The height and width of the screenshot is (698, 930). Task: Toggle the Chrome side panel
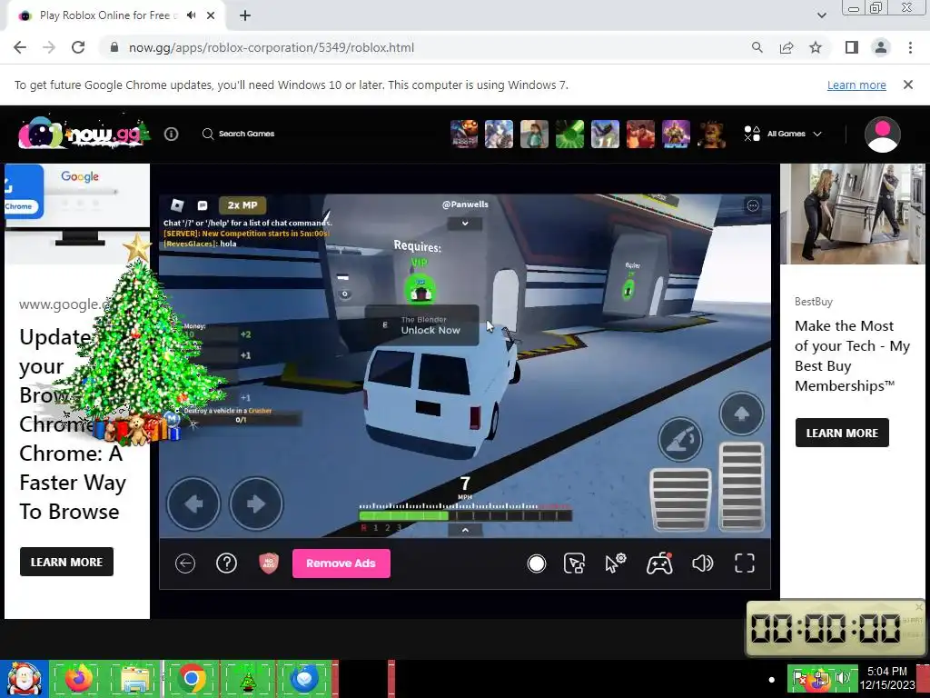click(x=852, y=47)
